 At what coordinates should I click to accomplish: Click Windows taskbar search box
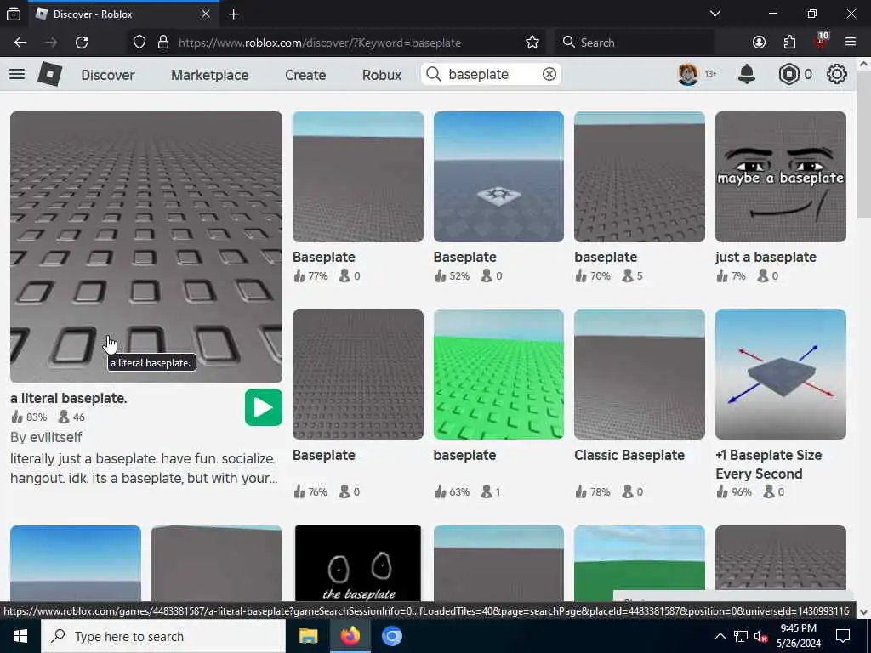163,636
